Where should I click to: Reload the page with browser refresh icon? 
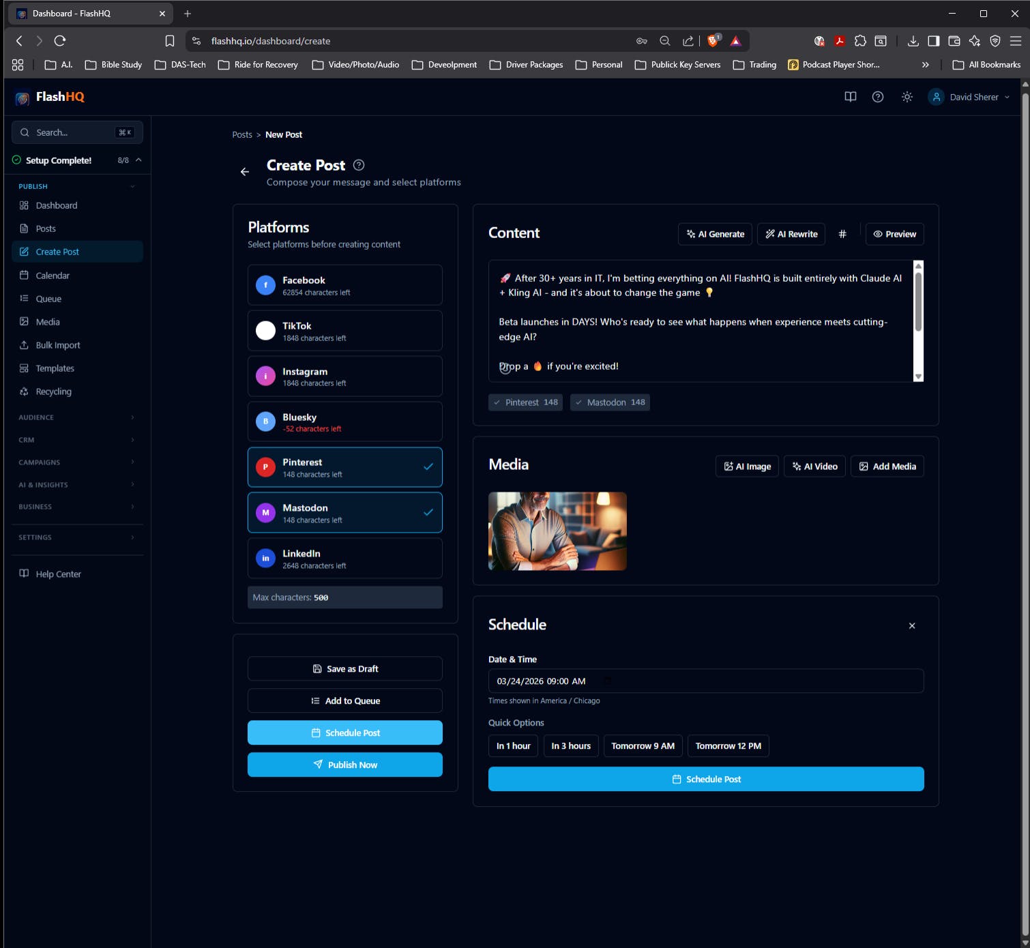point(60,41)
